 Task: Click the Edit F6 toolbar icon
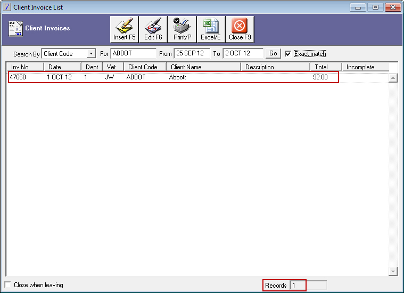[x=153, y=29]
